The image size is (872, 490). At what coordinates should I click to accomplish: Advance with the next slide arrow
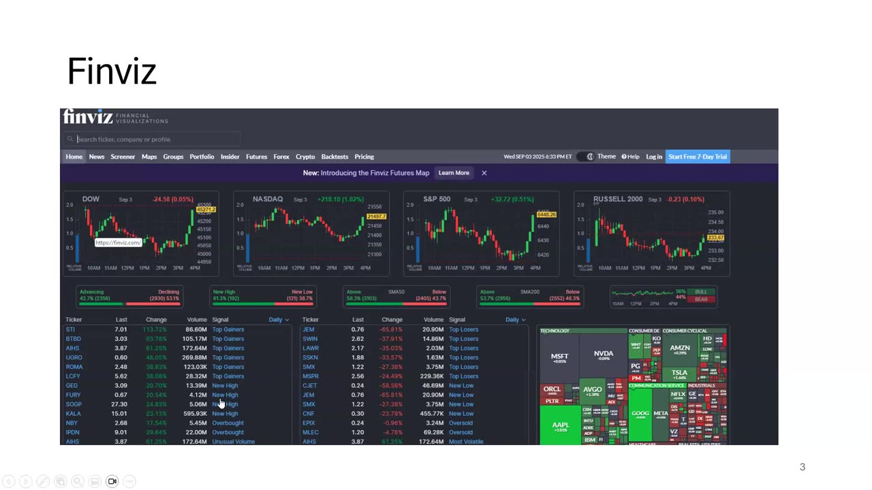pos(25,481)
